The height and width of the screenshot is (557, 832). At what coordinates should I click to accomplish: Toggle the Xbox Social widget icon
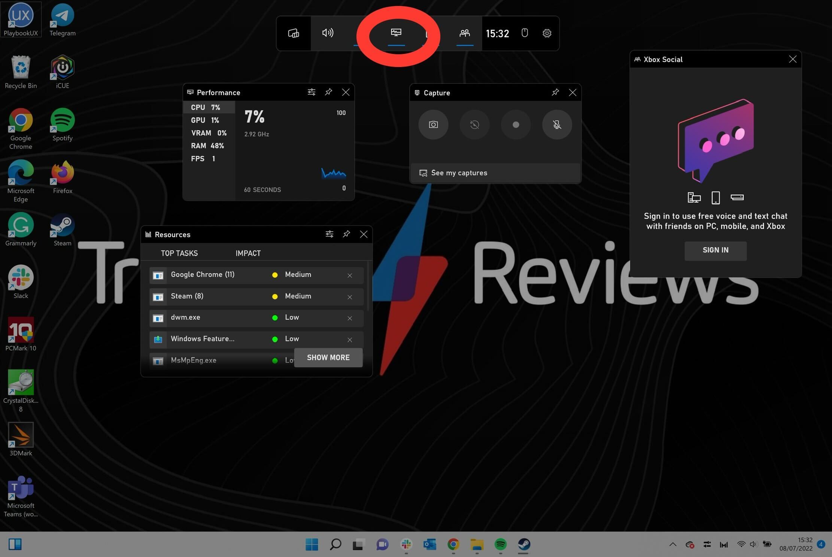tap(465, 33)
